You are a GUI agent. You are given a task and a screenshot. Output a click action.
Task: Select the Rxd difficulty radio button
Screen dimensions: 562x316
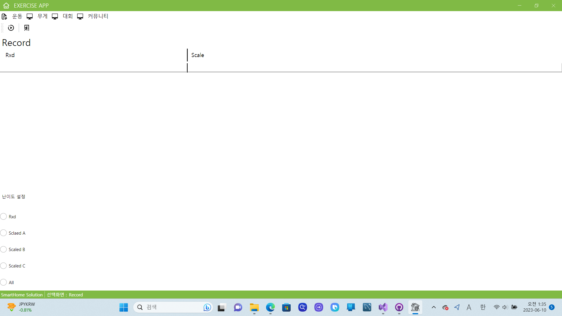click(x=4, y=217)
